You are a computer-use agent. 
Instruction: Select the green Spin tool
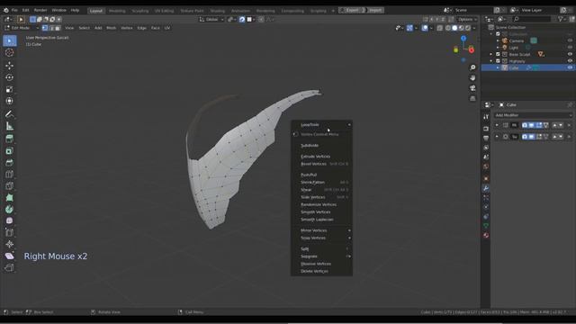pyautogui.click(x=10, y=210)
